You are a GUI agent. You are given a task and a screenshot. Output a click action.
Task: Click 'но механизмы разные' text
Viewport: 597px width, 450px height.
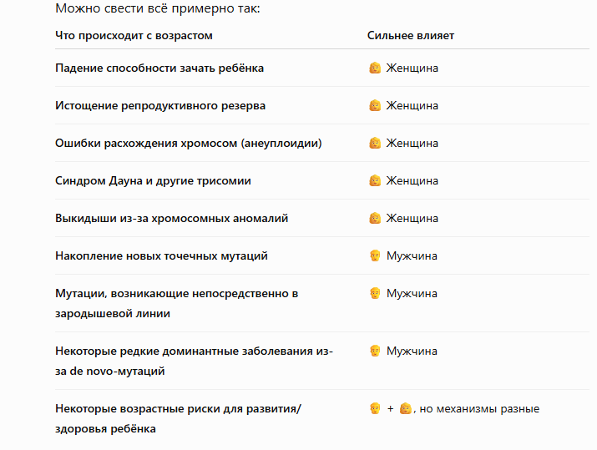point(479,409)
